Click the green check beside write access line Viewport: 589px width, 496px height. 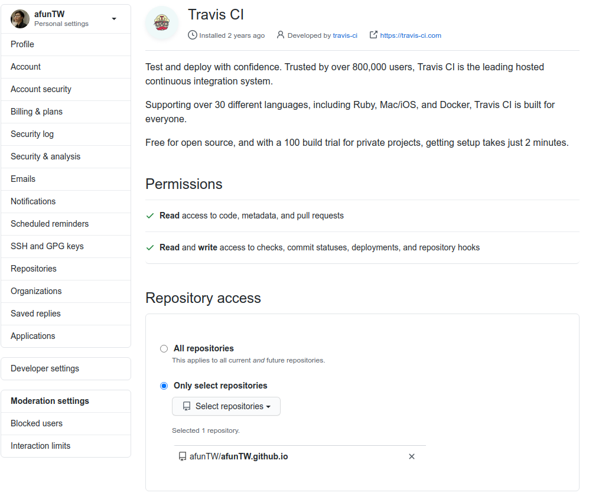pos(150,247)
